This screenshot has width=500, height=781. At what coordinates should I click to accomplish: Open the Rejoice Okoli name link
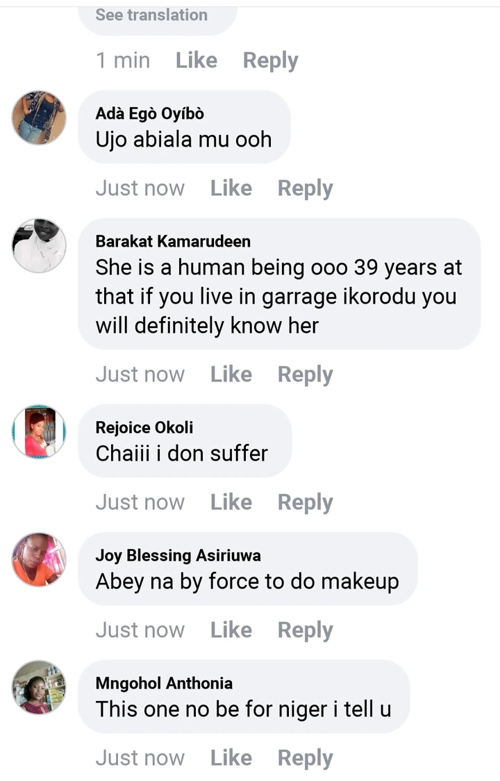pyautogui.click(x=144, y=427)
